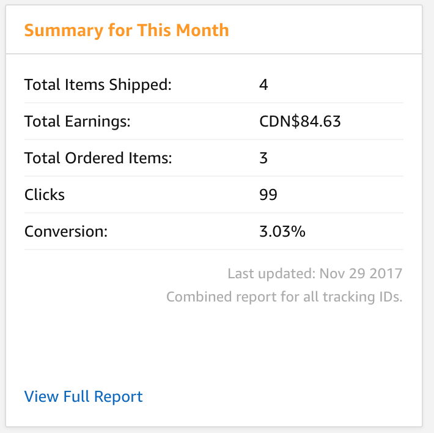Click the tracking IDs phrase in the gray note
Image resolution: width=434 pixels, height=433 pixels.
pos(362,297)
